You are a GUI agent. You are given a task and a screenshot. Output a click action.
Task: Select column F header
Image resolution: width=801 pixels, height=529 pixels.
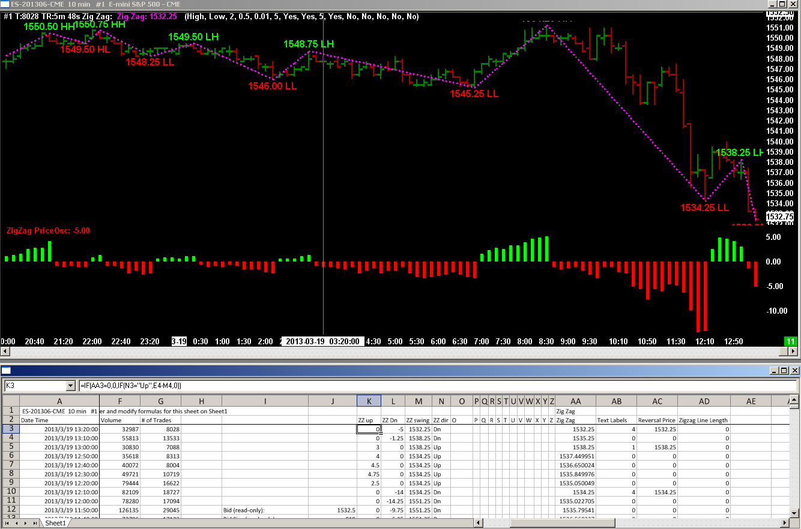[120, 401]
